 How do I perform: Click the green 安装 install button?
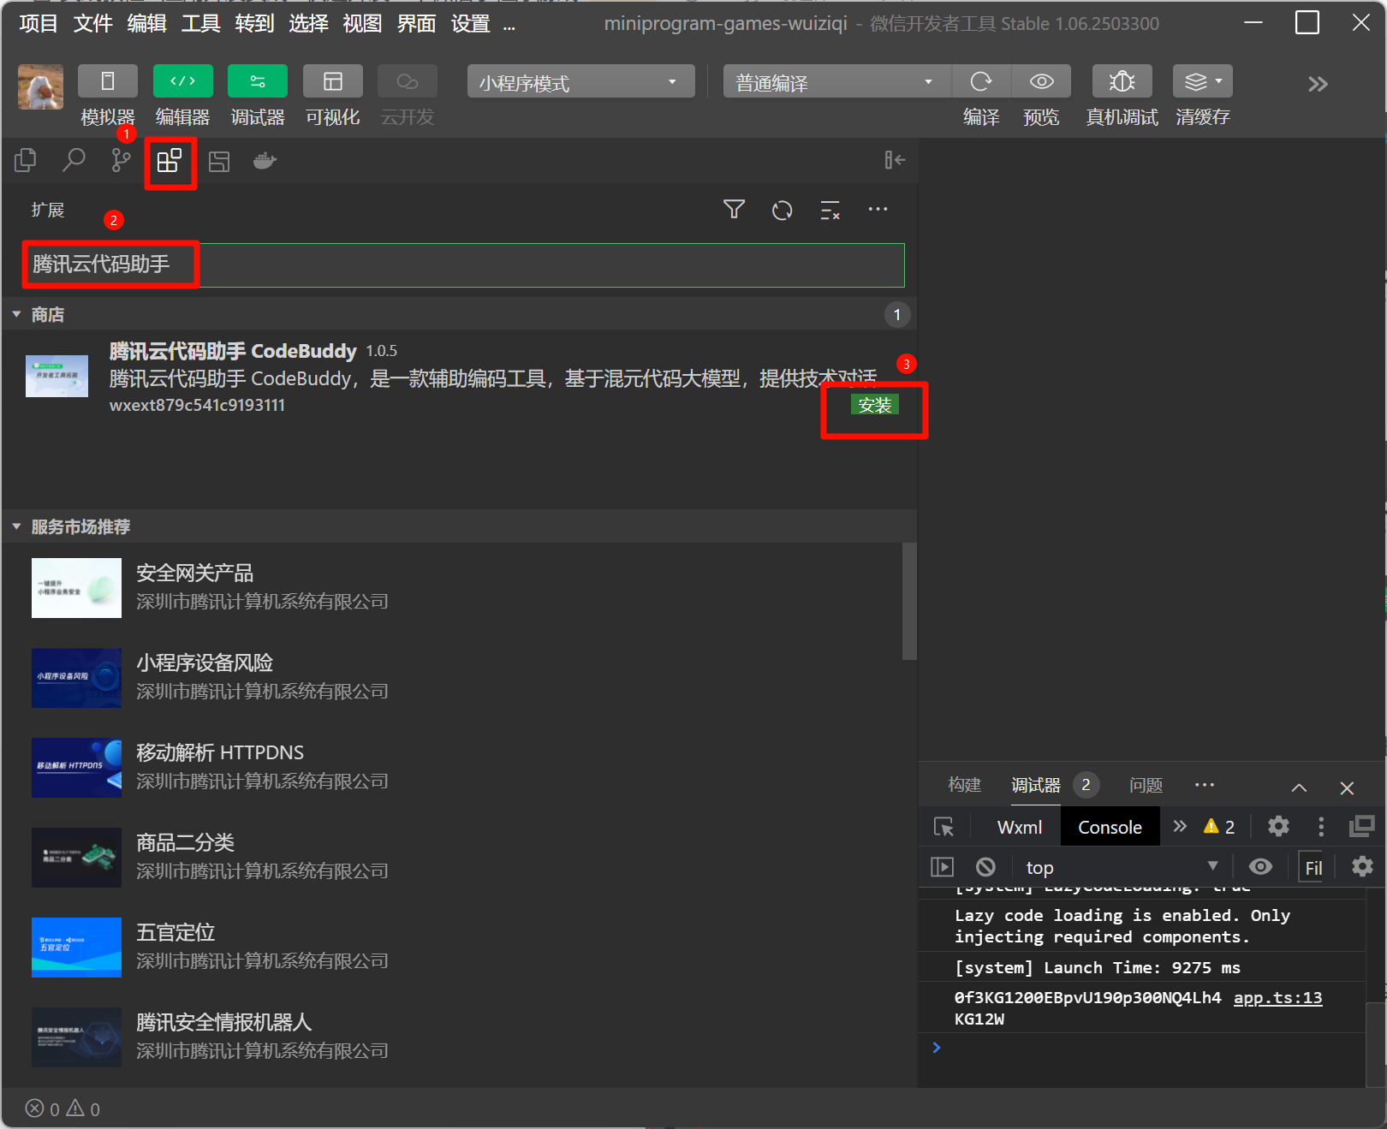(x=874, y=405)
